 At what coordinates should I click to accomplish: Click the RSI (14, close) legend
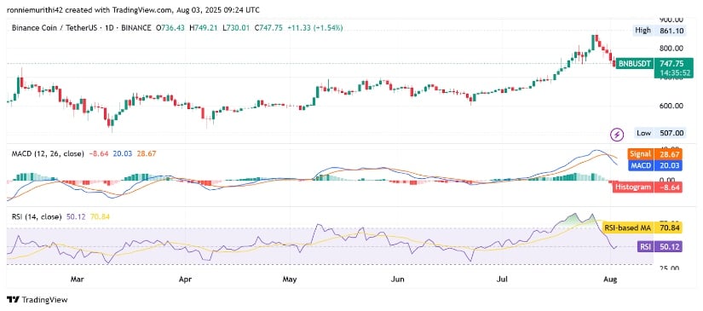point(37,217)
